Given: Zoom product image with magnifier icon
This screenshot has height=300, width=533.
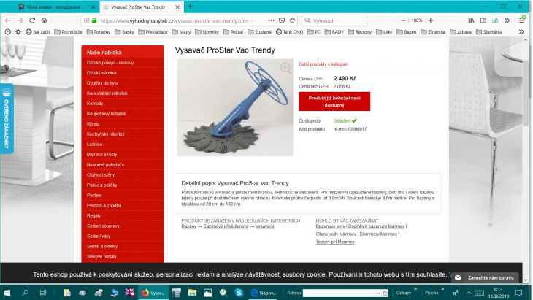Looking at the screenshot, I should [286, 68].
